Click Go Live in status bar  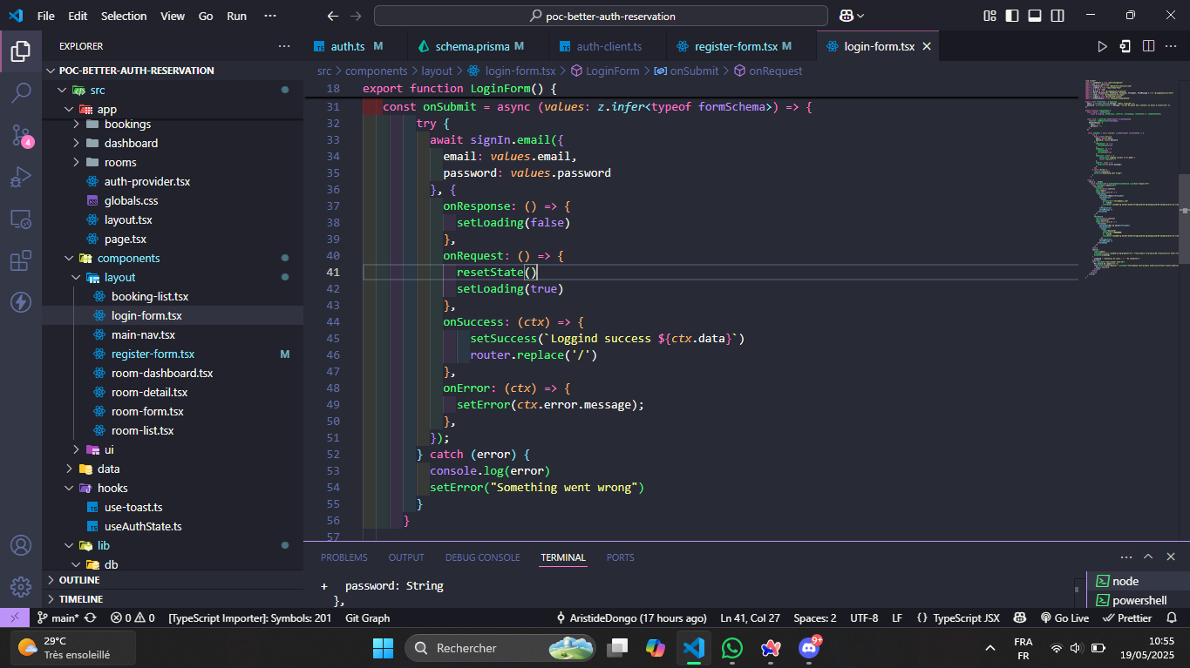coord(1064,618)
